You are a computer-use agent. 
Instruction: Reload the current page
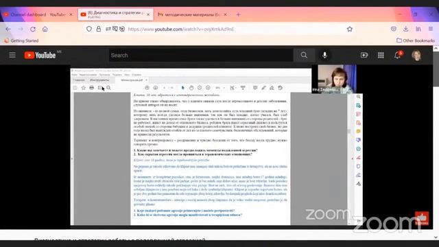pyautogui.click(x=33, y=29)
